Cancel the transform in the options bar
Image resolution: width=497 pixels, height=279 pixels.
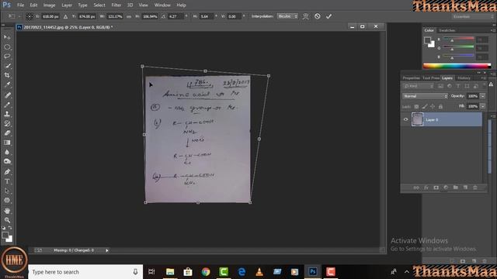click(x=318, y=16)
